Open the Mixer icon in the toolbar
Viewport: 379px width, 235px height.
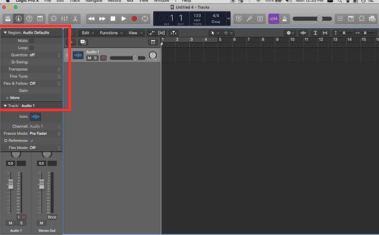tap(64, 19)
